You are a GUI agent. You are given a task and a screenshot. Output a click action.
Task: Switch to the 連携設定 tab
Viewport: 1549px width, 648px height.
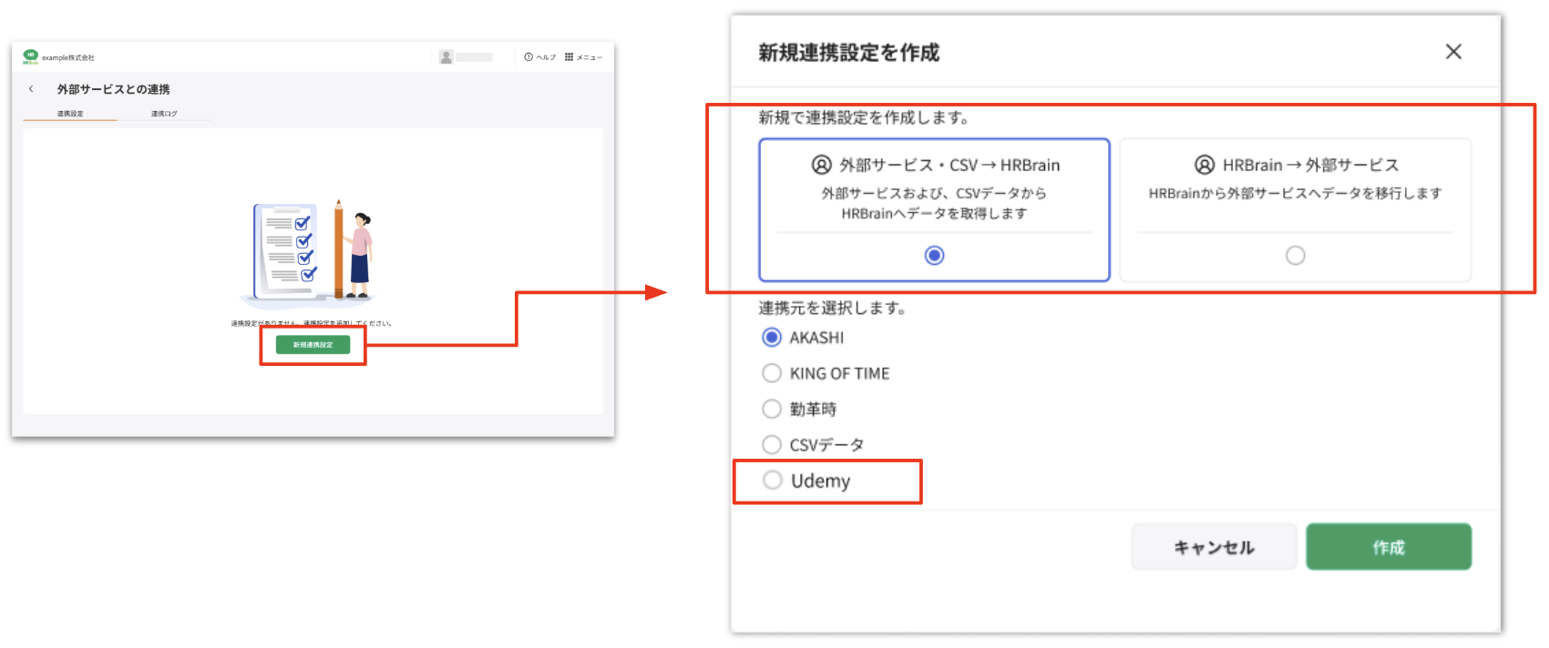pyautogui.click(x=70, y=114)
